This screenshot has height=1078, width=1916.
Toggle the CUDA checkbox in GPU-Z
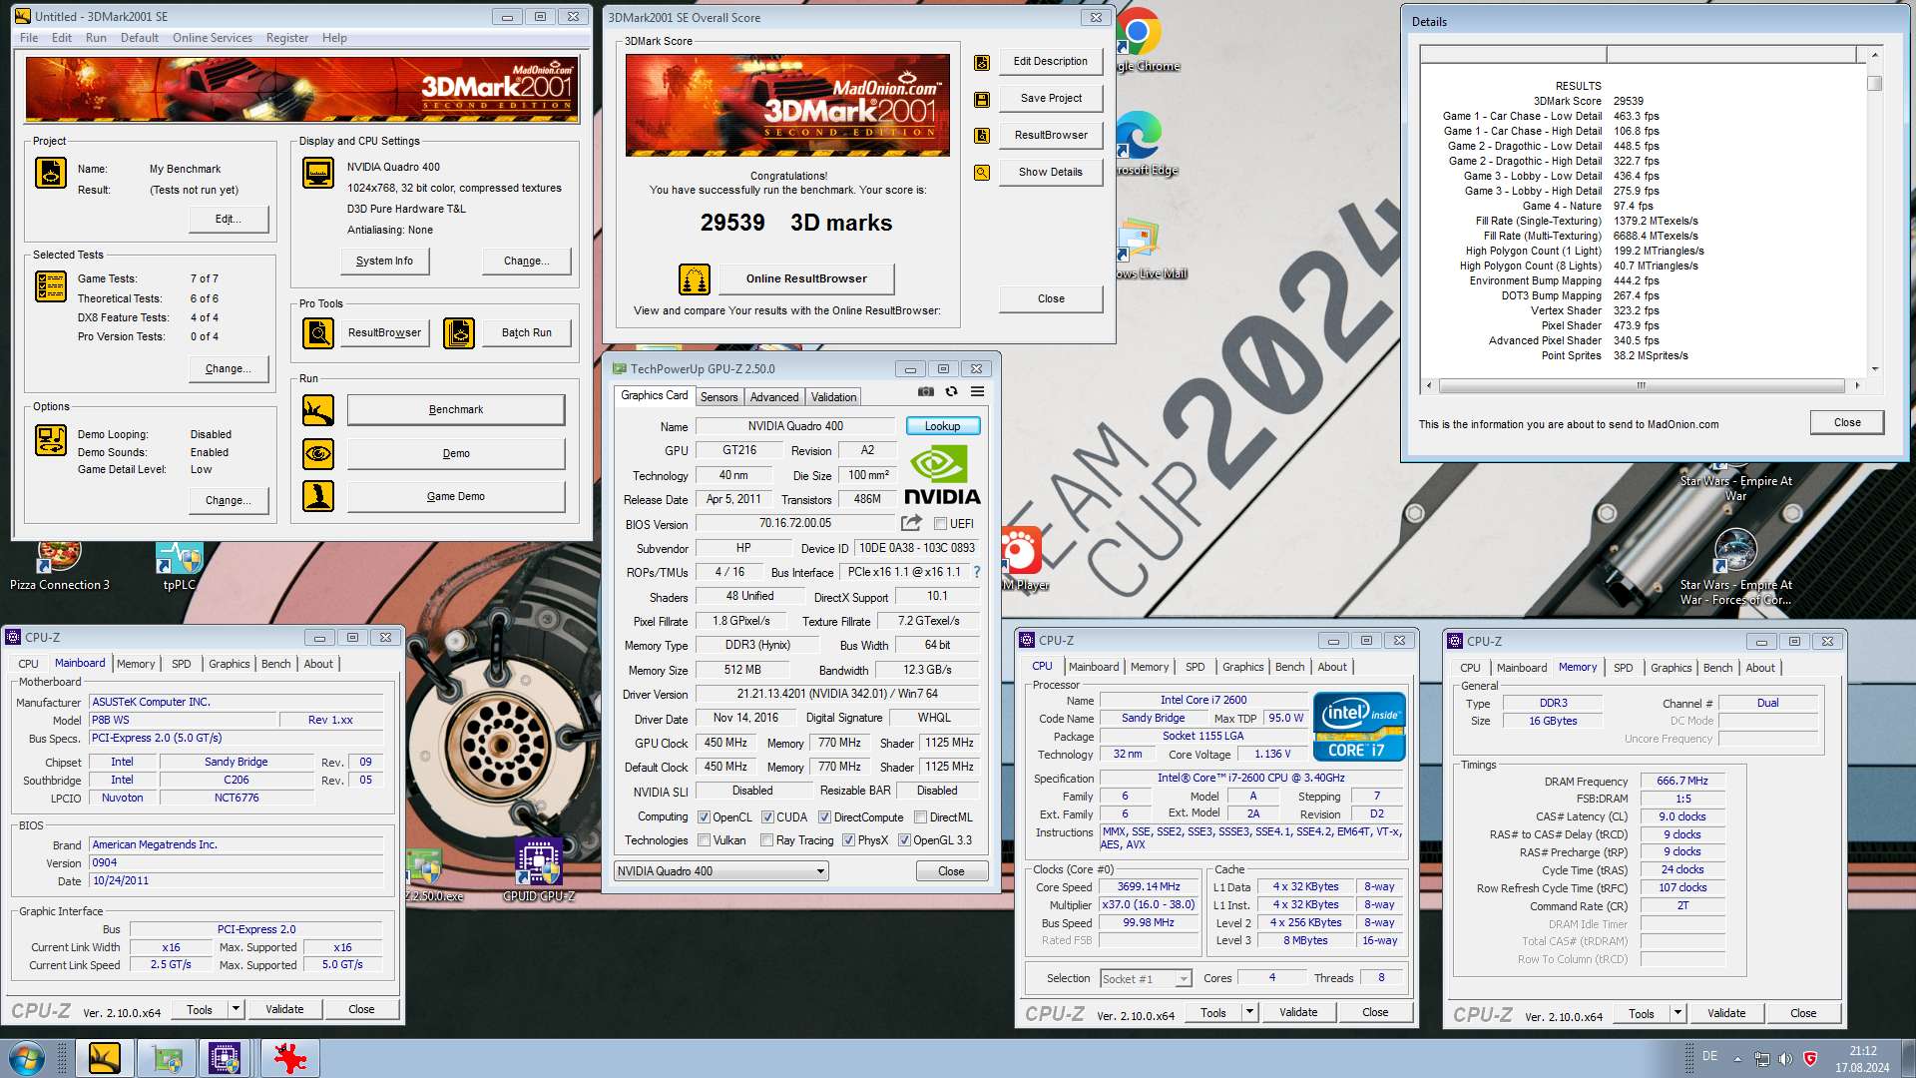pos(767,817)
